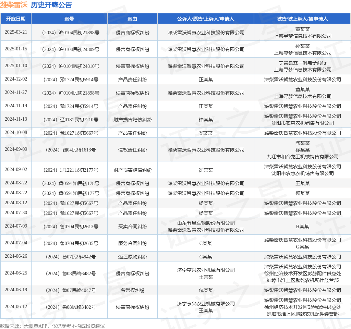Select the date 2025-03-21

pos(16,32)
